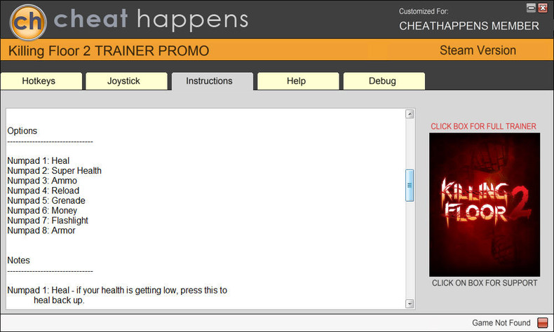Select the Instructions tab

tap(212, 81)
